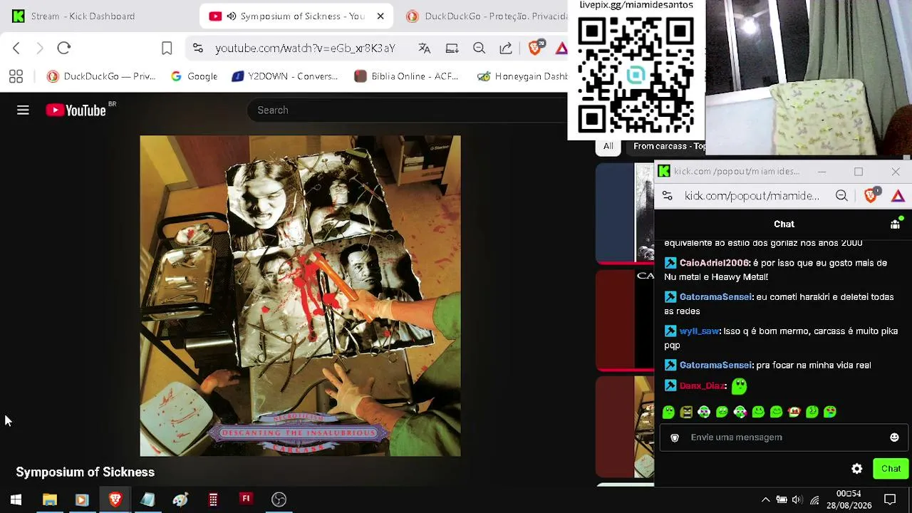Open the Notepad-style app on the taskbar

[147, 499]
